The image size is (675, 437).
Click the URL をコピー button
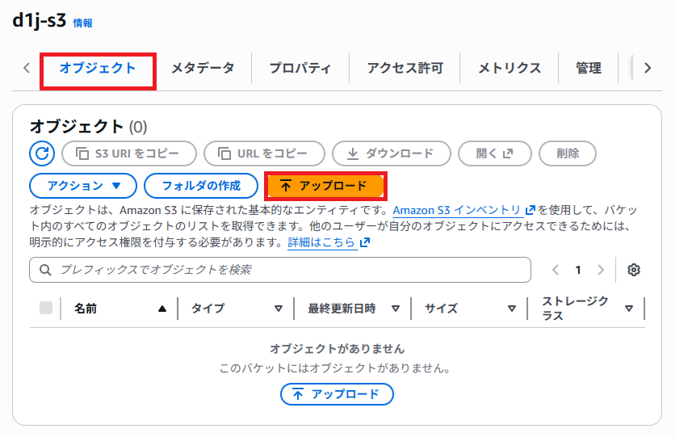(x=264, y=153)
